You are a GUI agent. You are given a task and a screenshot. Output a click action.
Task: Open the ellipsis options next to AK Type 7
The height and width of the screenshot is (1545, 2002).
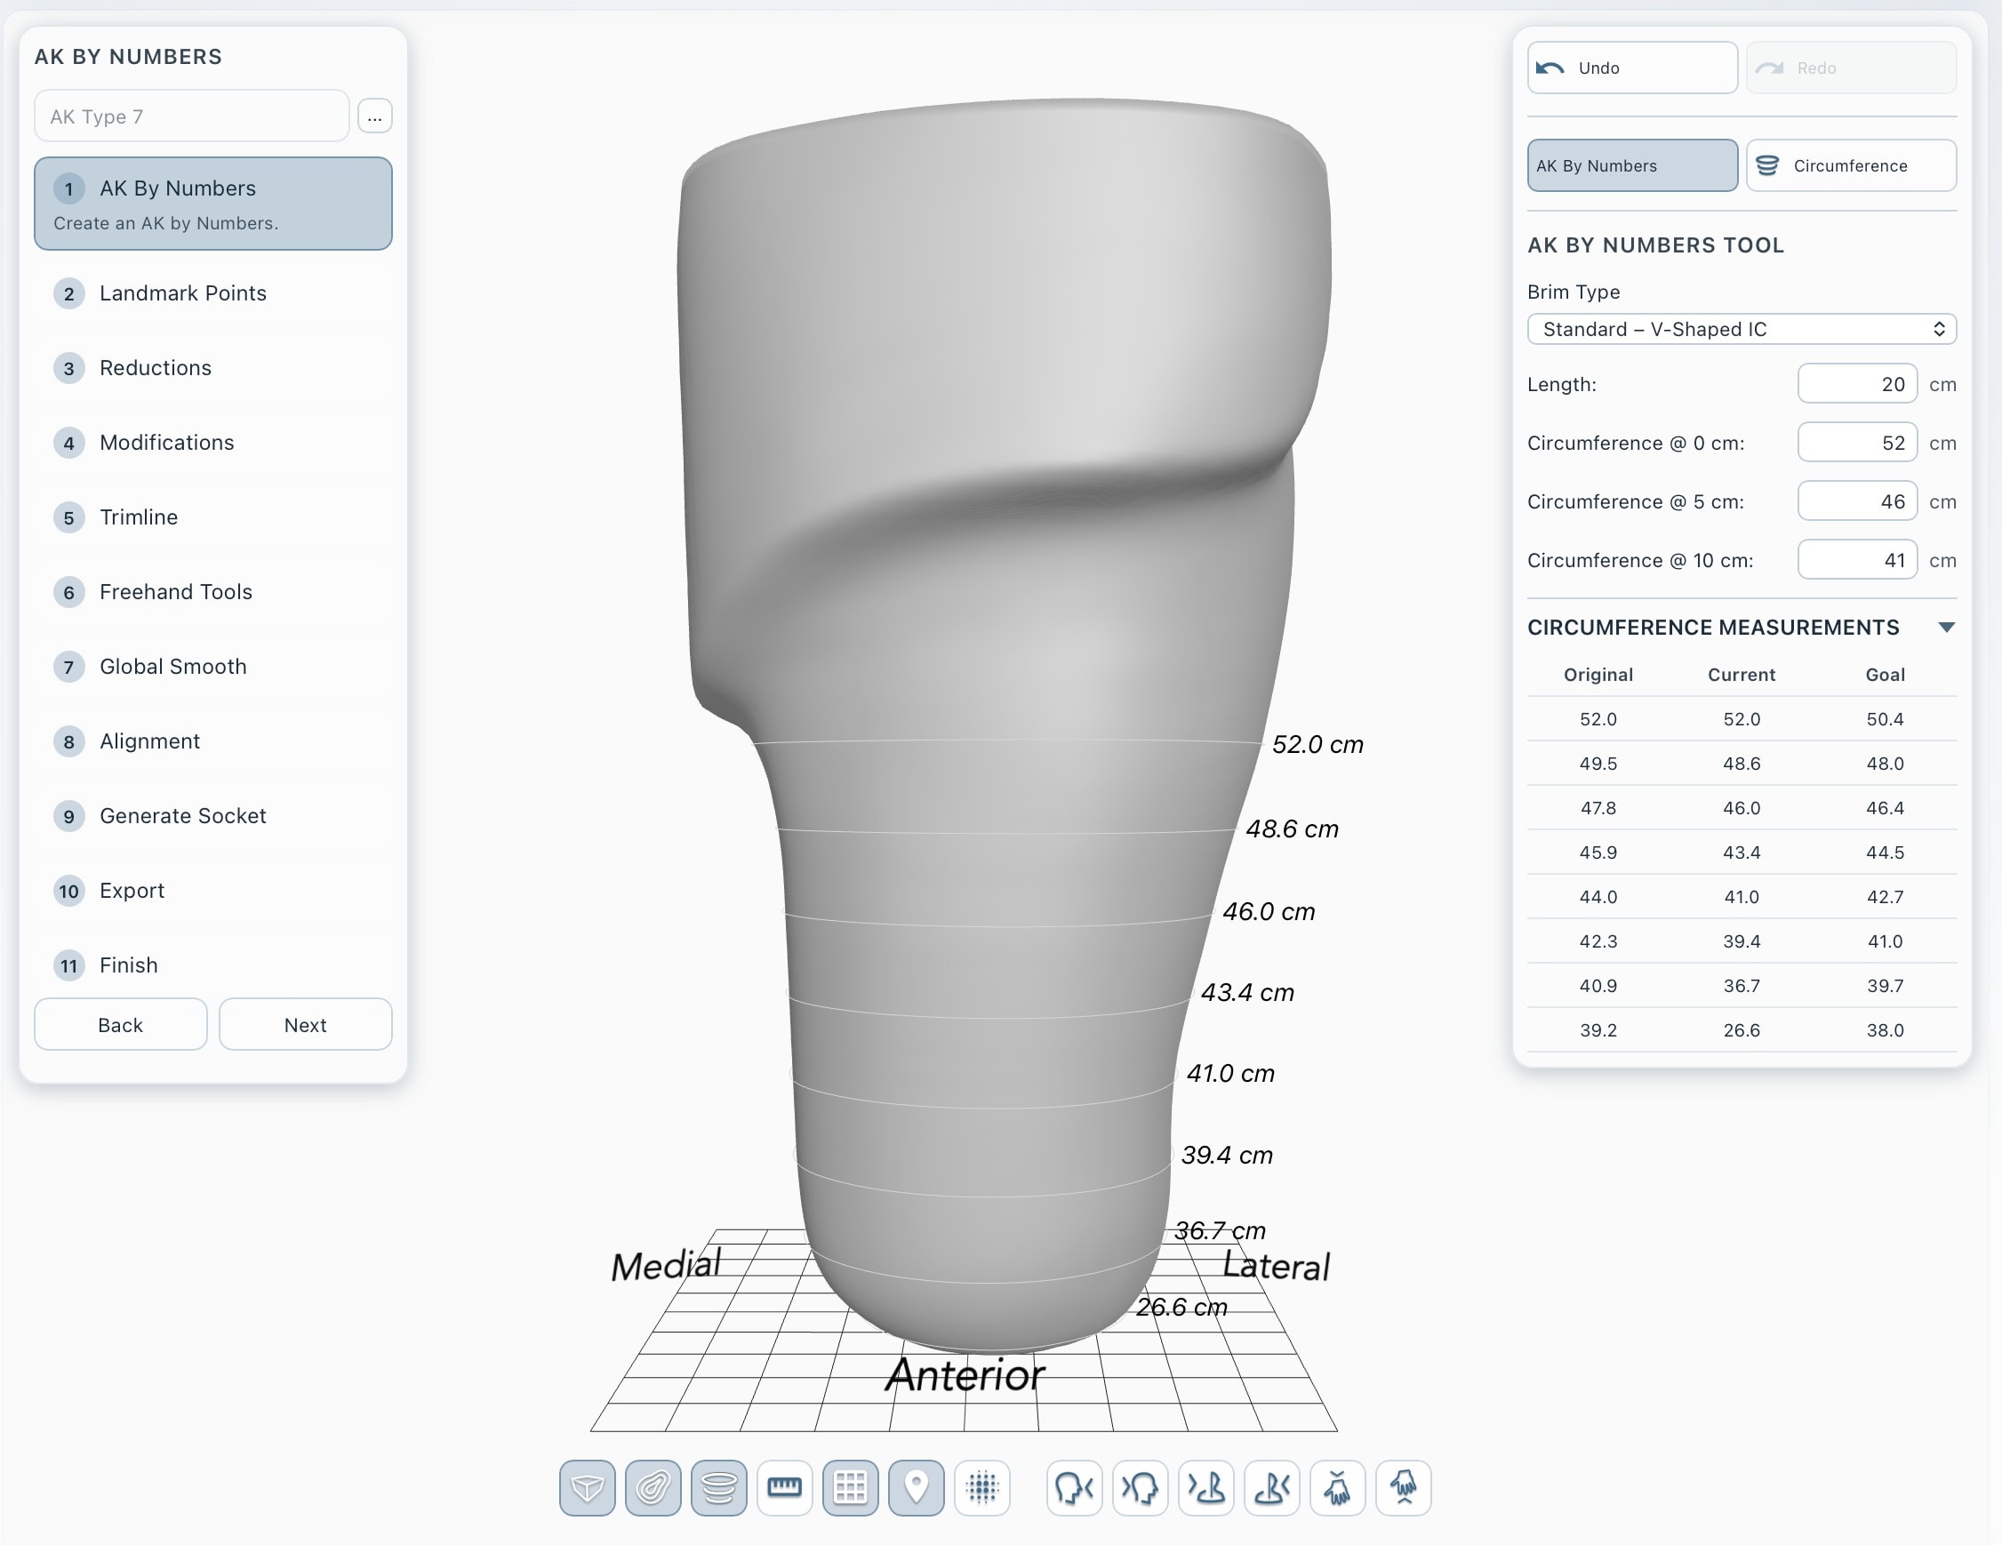375,116
